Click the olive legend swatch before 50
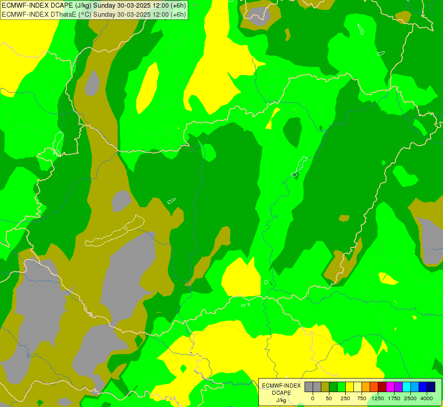This screenshot has height=407, width=443. (325, 387)
